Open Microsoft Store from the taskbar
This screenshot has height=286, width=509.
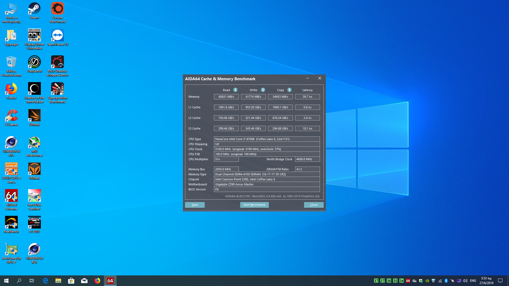tap(71, 280)
